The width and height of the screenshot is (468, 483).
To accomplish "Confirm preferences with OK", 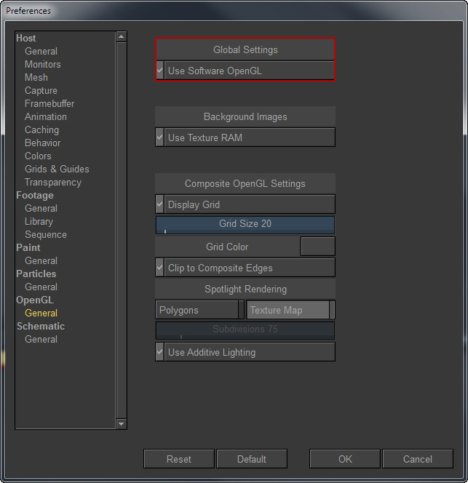I will click(345, 459).
